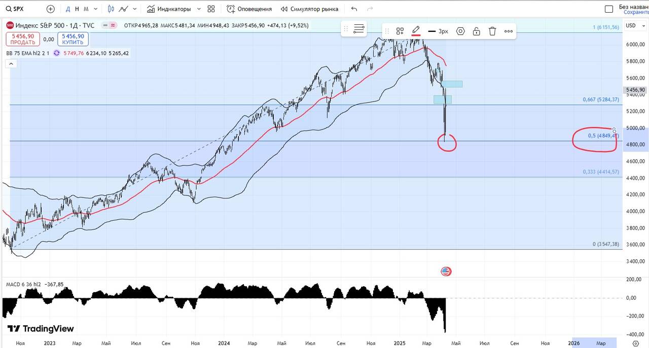The height and width of the screenshot is (348, 649).
Task: Click the BB indicator refresh icon
Action: 57,53
